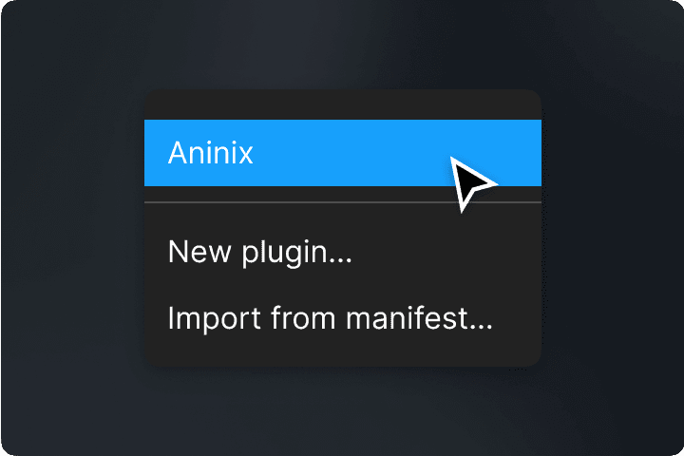Launch the Aninix plugin from the list
Image resolution: width=684 pixels, height=456 pixels.
tap(342, 153)
